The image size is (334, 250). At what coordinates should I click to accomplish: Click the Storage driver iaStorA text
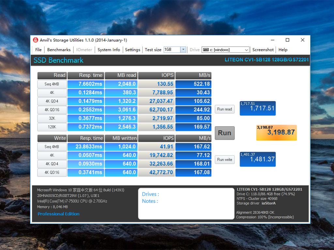point(256,203)
